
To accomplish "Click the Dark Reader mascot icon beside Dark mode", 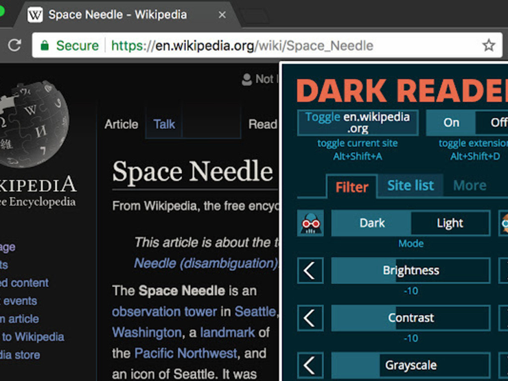I will [310, 223].
